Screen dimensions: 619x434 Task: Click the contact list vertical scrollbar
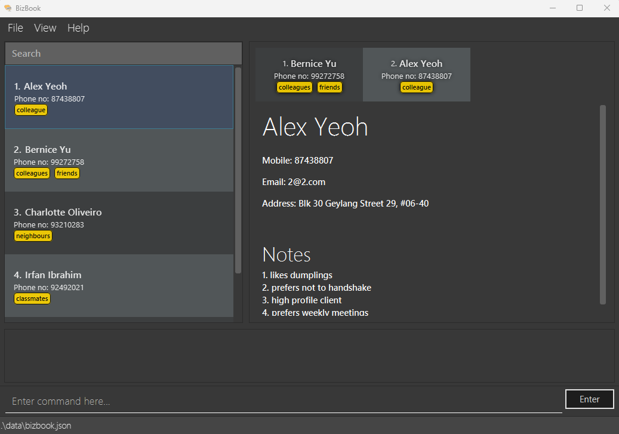tap(238, 170)
